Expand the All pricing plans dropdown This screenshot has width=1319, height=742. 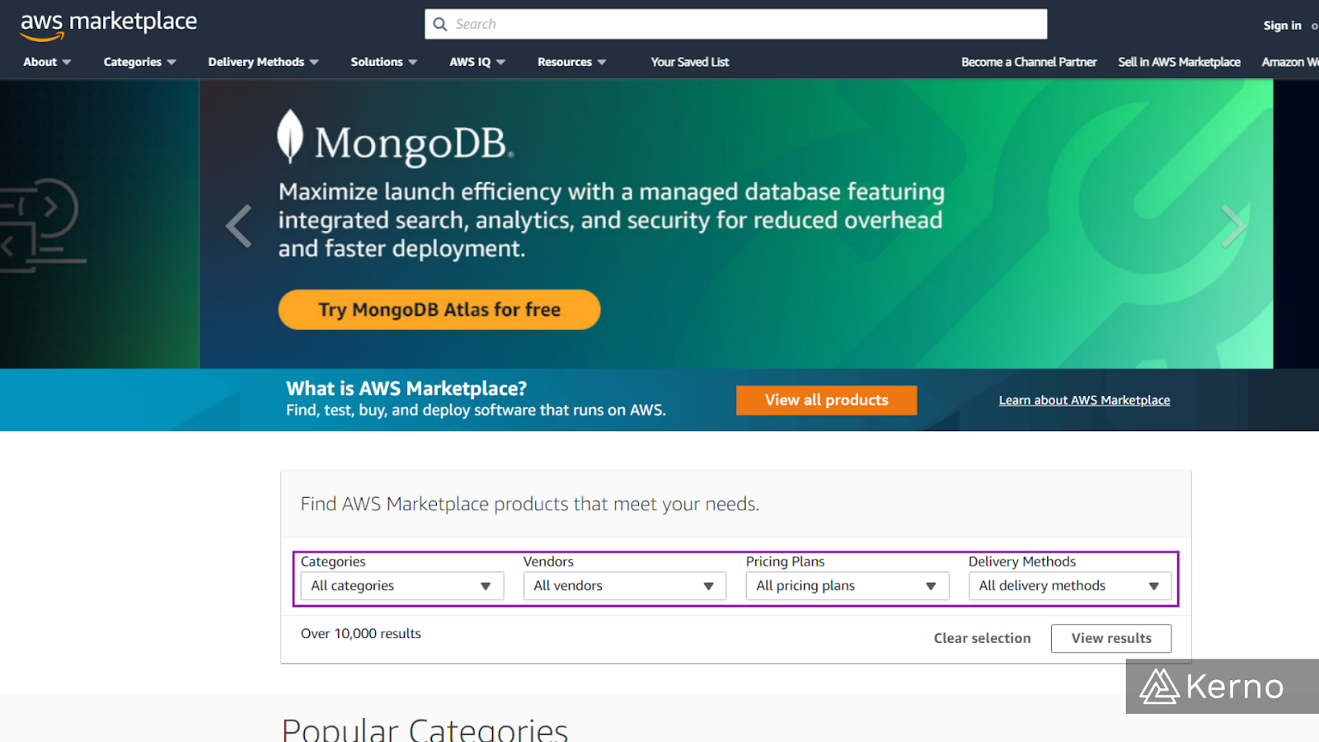(x=847, y=586)
